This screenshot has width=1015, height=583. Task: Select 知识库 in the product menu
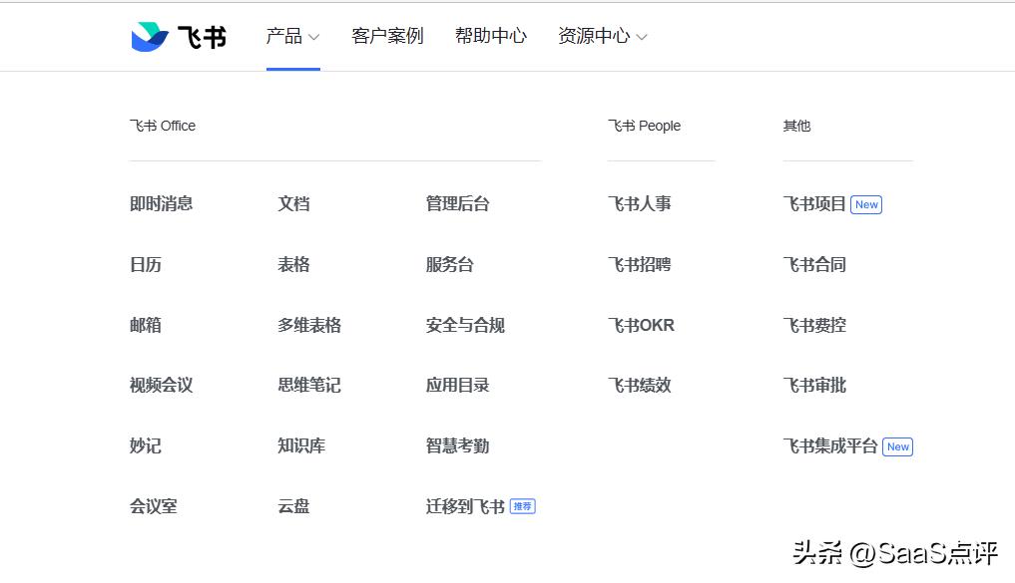[x=299, y=445]
